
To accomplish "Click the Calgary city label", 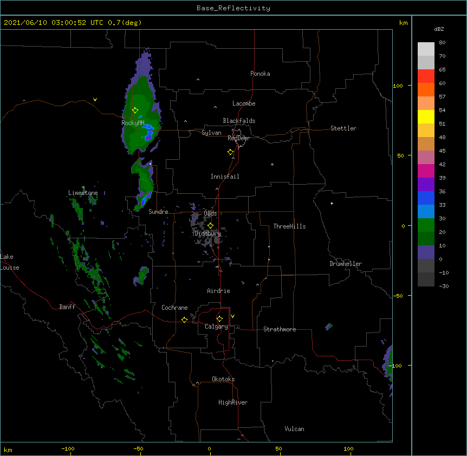I will tap(216, 327).
